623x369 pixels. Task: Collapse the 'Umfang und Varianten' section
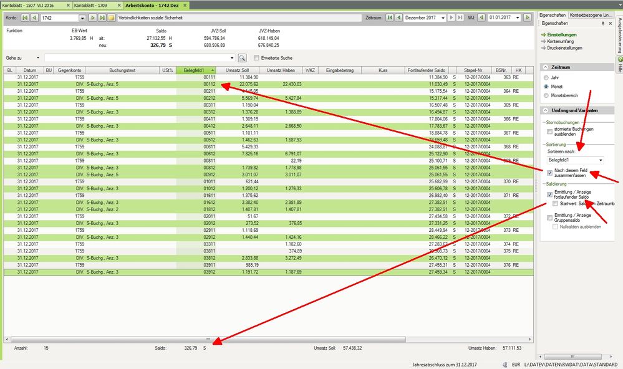(547, 110)
